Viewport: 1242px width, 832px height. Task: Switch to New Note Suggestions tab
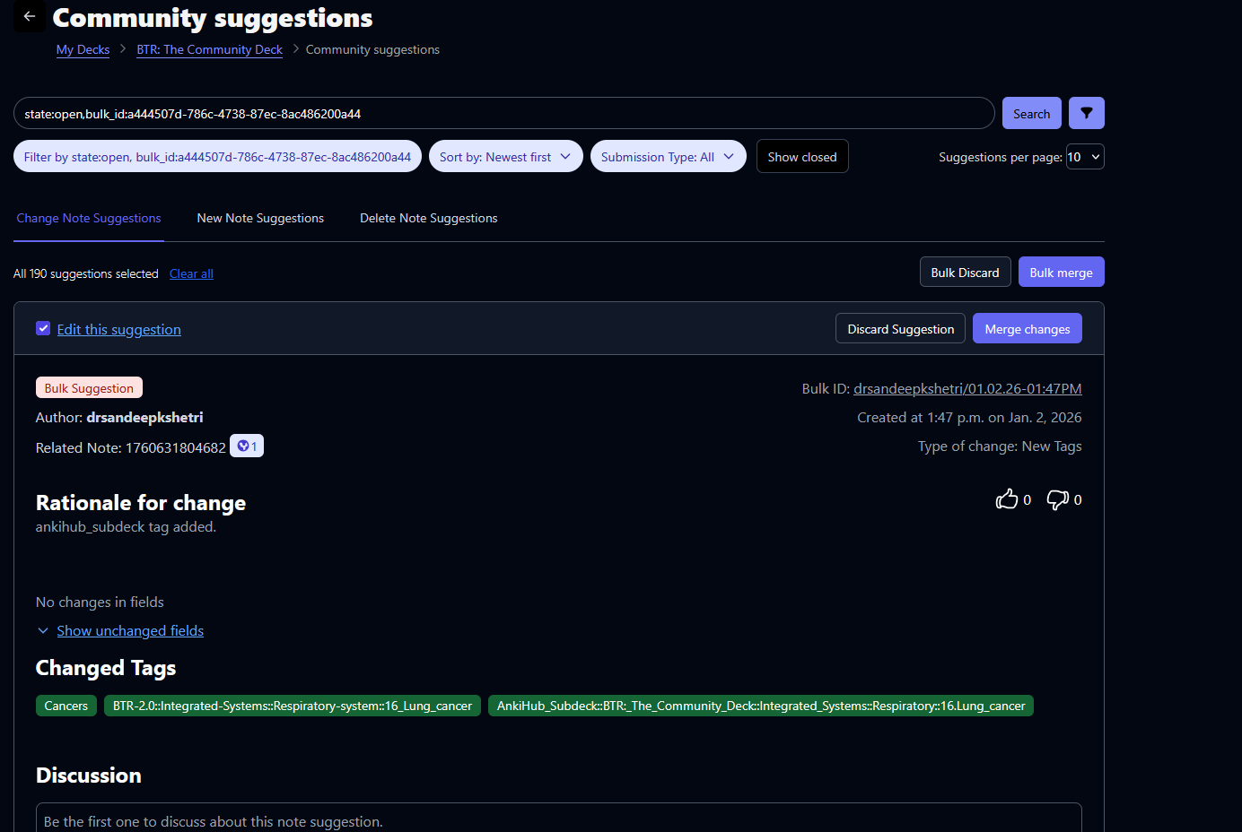(x=260, y=218)
